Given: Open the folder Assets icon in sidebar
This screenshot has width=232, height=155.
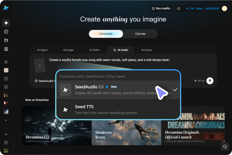Looking at the screenshot, I should pyautogui.click(x=6, y=40).
